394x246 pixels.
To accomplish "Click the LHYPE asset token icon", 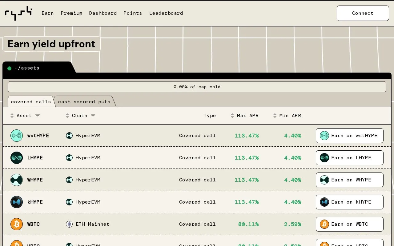I will 17,158.
